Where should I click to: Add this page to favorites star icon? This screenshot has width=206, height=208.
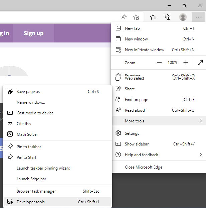click(x=136, y=17)
